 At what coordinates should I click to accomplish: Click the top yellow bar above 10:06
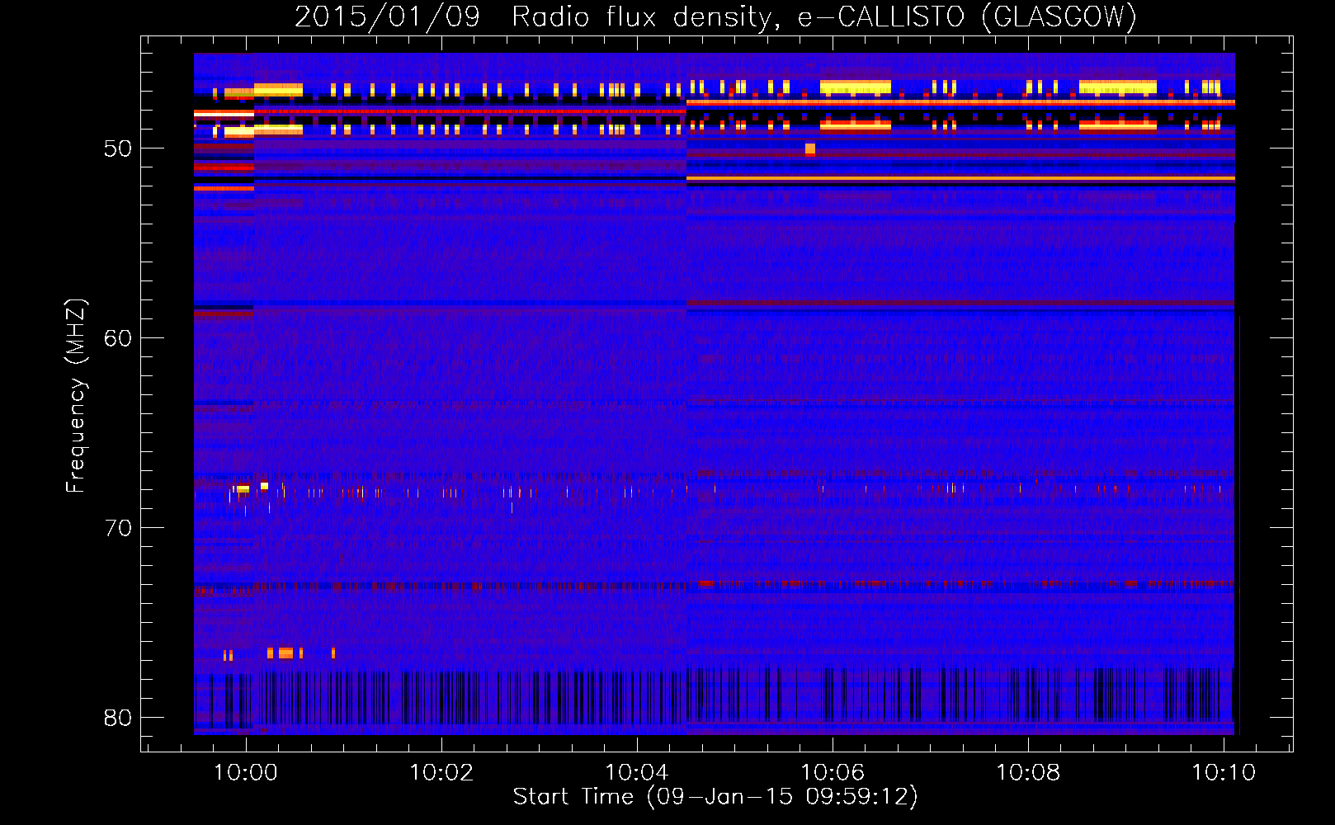[x=856, y=87]
